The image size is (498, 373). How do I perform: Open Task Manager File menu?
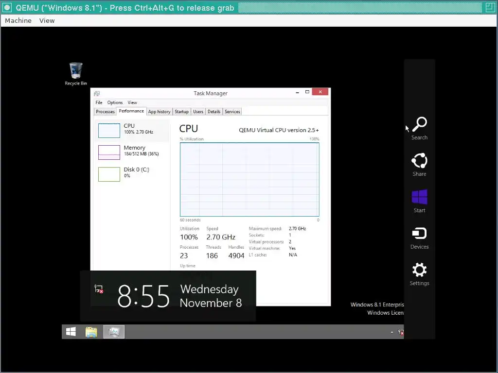(99, 102)
